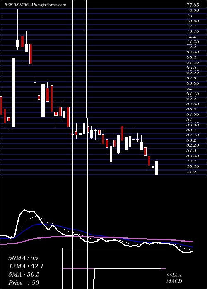Image resolution: width=207 pixels, height=289 pixels.
Task: Click the 50MA : 55 readout
Action: pos(23,258)
